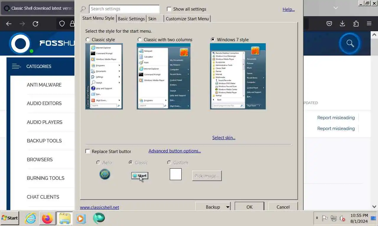This screenshot has height=226, width=378.
Task: Open Internet Explorer from the taskbar
Action: [30, 218]
